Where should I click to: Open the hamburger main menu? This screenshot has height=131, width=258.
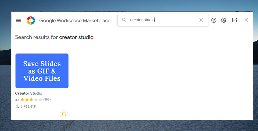18,20
